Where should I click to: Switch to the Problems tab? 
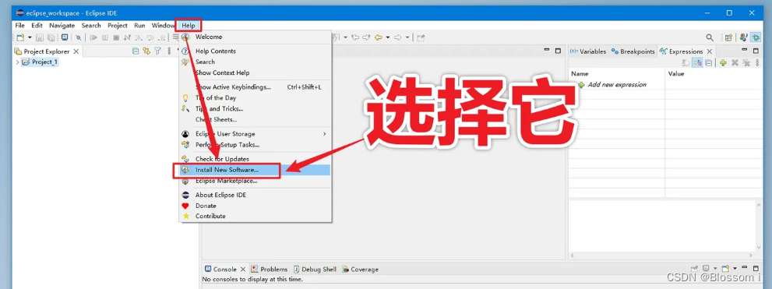point(270,270)
